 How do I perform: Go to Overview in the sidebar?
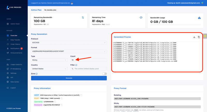click(14, 36)
